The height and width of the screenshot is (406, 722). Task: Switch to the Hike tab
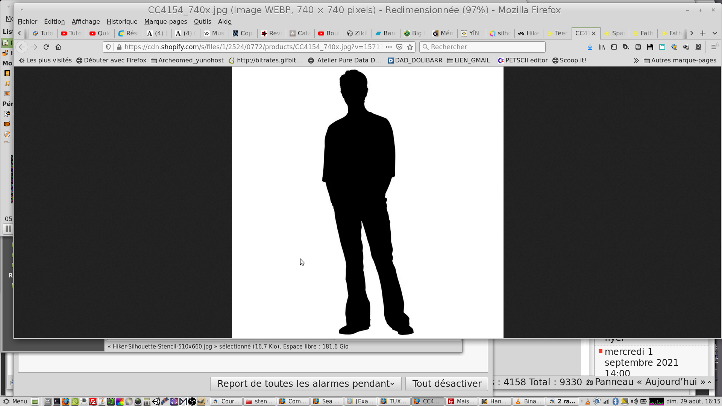(x=529, y=33)
